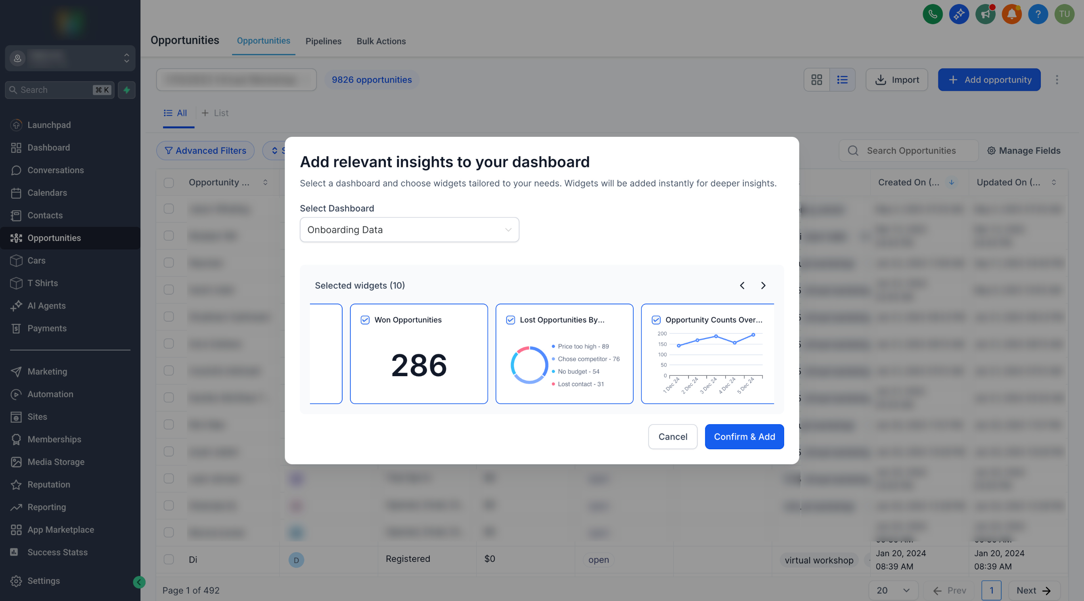This screenshot has height=601, width=1084.
Task: Click the Search Opportunities input field
Action: (x=911, y=151)
